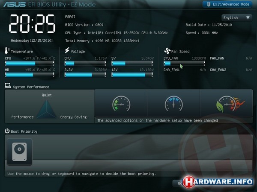Open the English language dropdown

(x=237, y=17)
